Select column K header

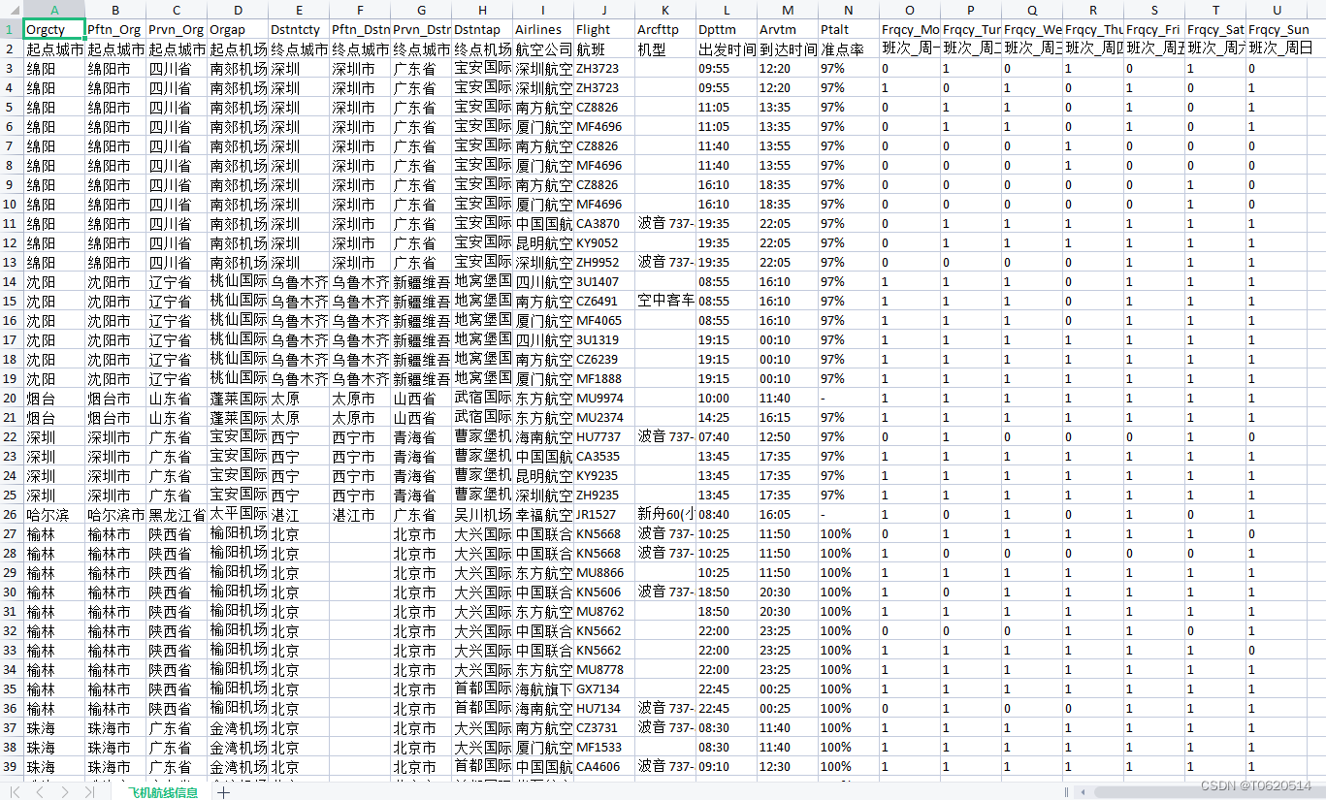[x=665, y=10]
